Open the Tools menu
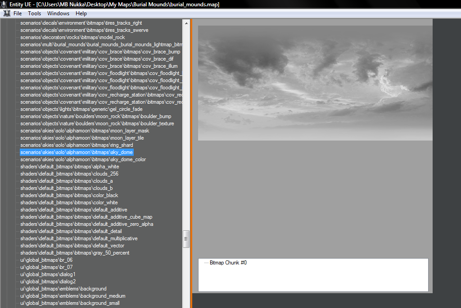 pyautogui.click(x=35, y=13)
